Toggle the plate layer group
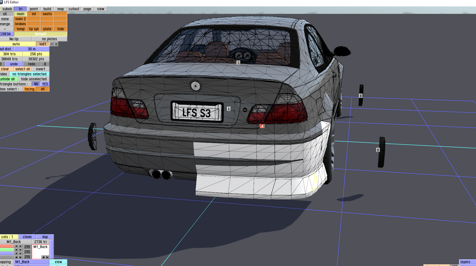Image resolution: width=476 pixels, height=266 pixels. pos(47,29)
